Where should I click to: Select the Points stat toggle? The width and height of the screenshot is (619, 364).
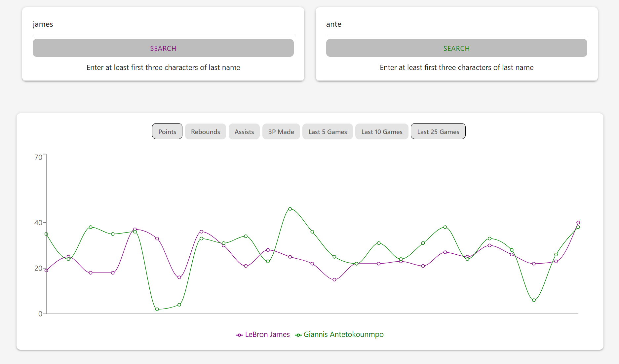tap(167, 131)
